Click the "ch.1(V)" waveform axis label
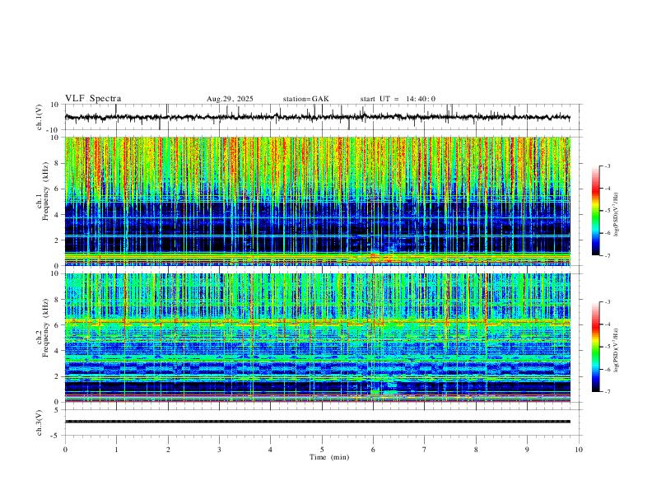Viewport: 652px width, 504px height. 40,117
